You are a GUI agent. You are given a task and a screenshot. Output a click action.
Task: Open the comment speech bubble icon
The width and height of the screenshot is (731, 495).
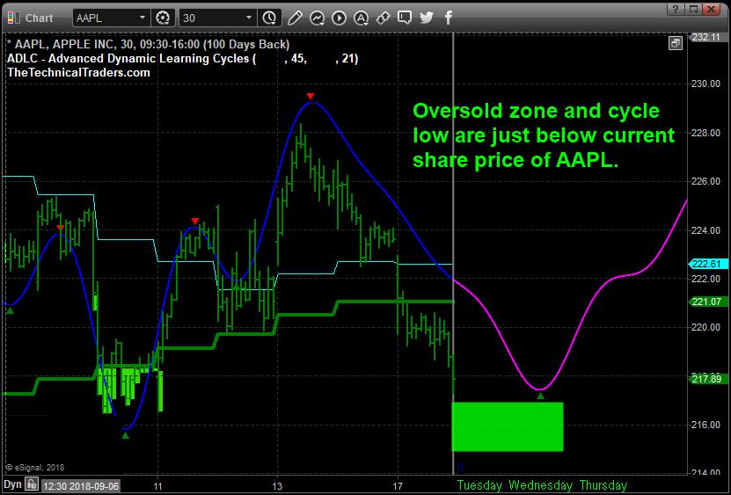pyautogui.click(x=404, y=18)
